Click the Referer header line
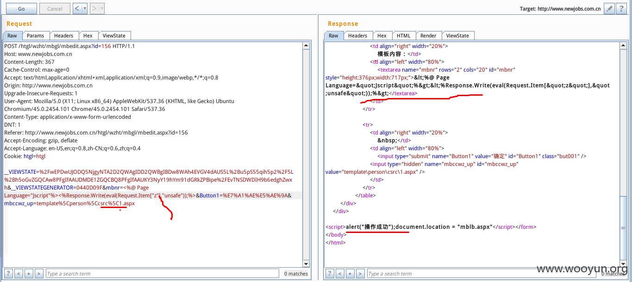This screenshot has height=282, width=632. tap(96, 133)
